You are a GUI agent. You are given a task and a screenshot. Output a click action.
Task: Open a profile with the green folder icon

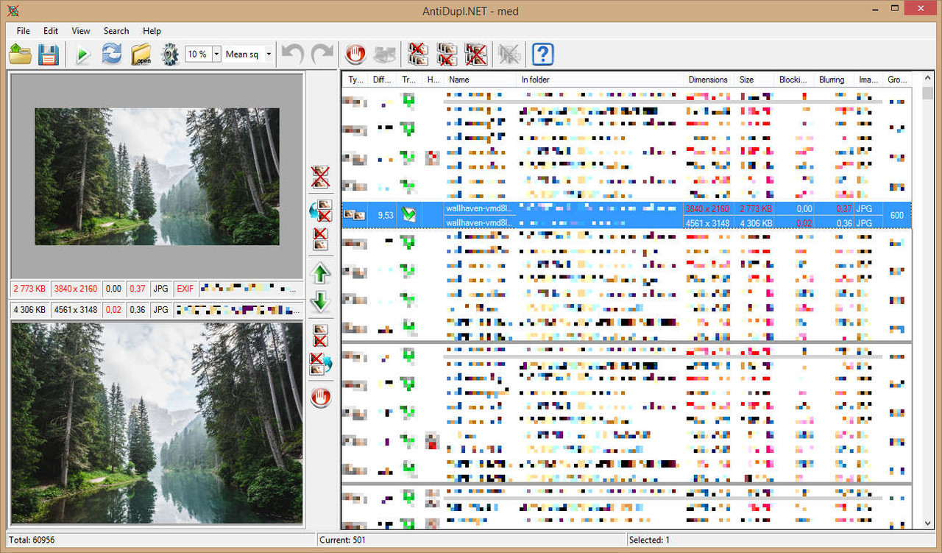tap(20, 54)
